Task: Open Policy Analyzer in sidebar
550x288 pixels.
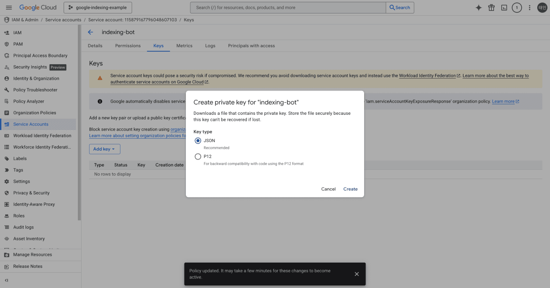Action: [38, 101]
